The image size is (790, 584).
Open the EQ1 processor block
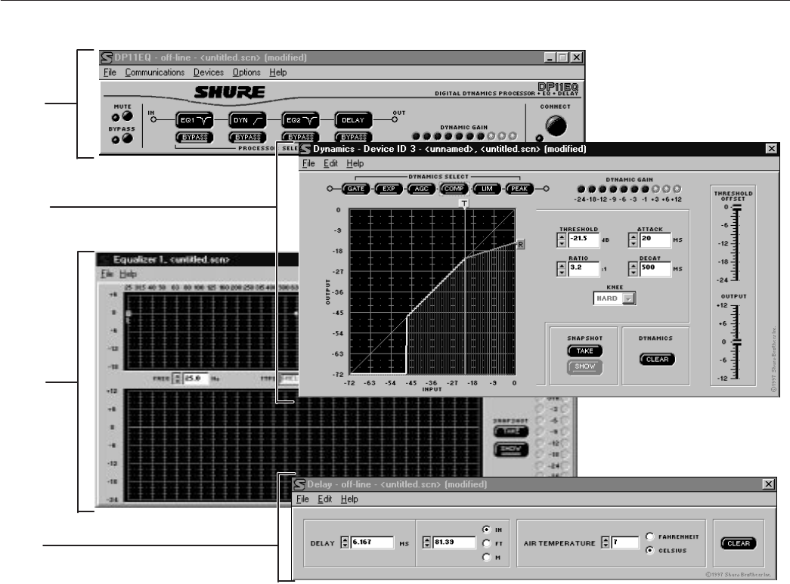pyautogui.click(x=194, y=120)
